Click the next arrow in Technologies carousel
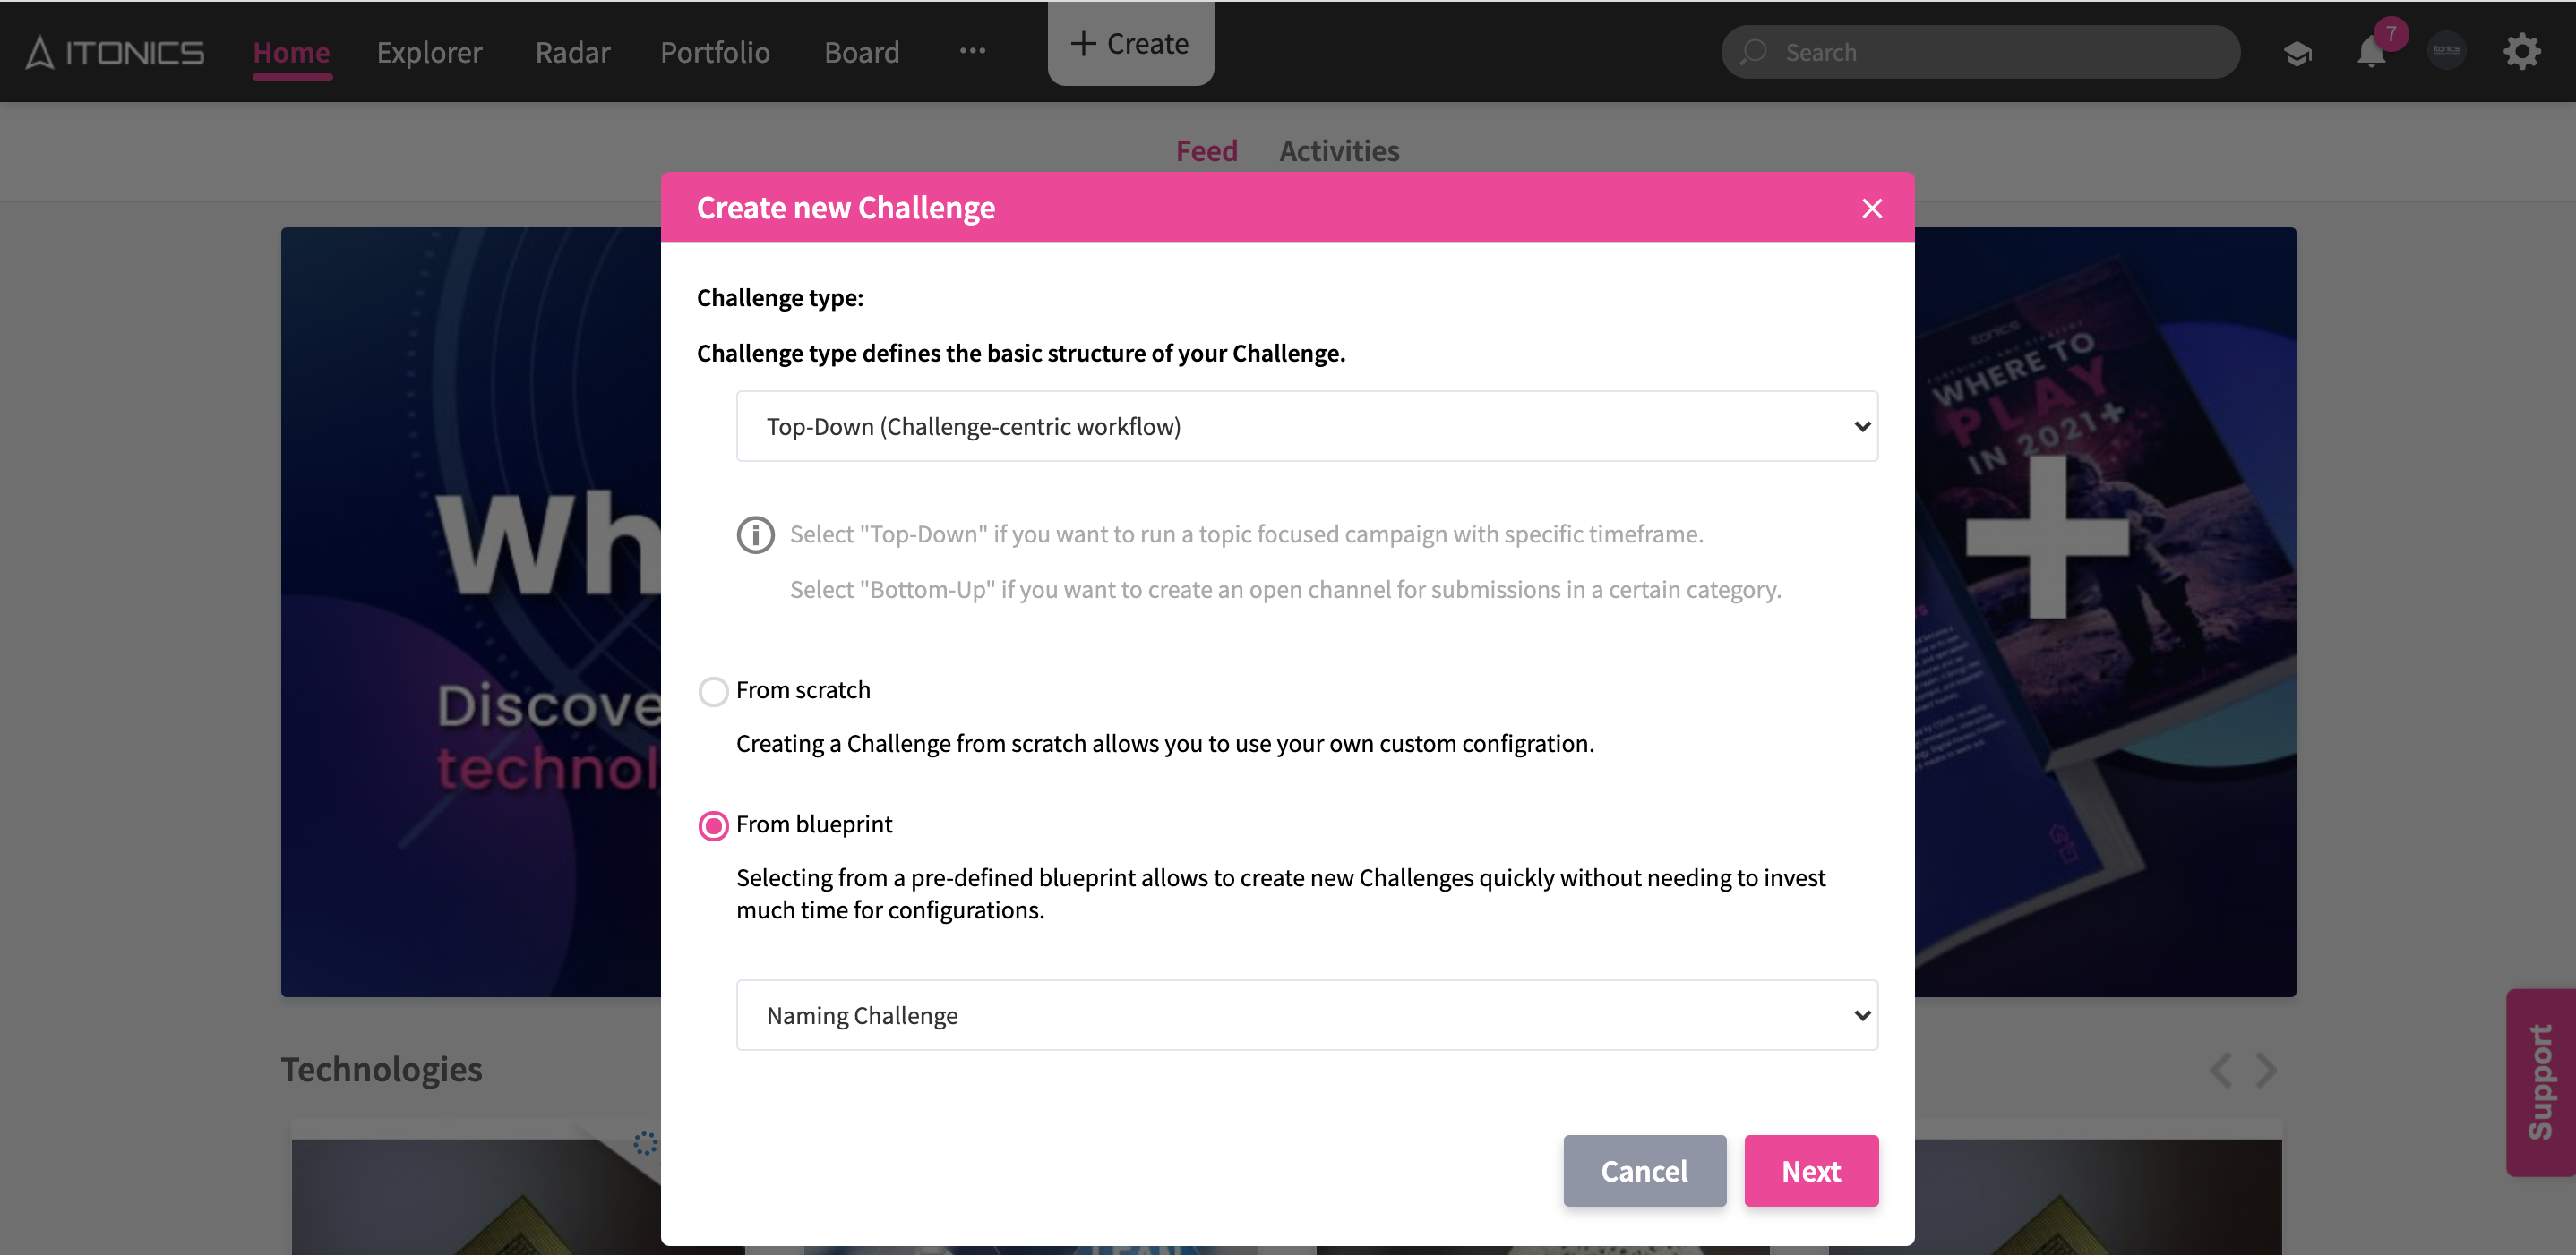Image resolution: width=2576 pixels, height=1255 pixels. pyautogui.click(x=2267, y=1070)
